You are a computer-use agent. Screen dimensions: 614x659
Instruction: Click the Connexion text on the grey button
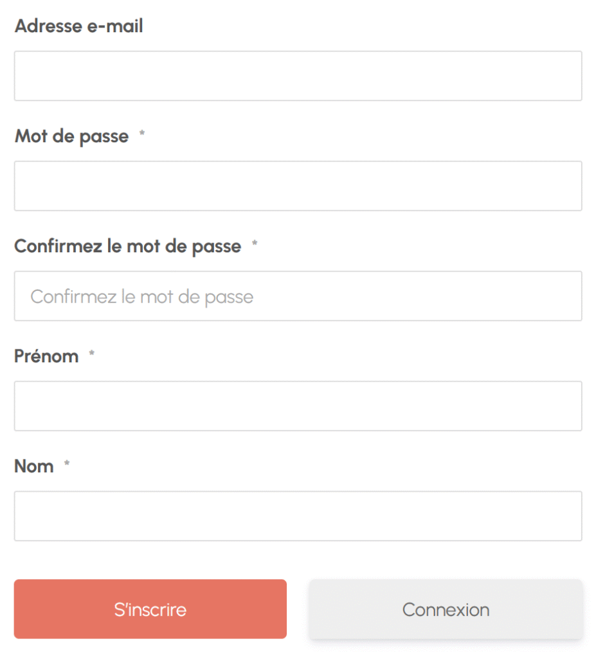[x=446, y=609]
